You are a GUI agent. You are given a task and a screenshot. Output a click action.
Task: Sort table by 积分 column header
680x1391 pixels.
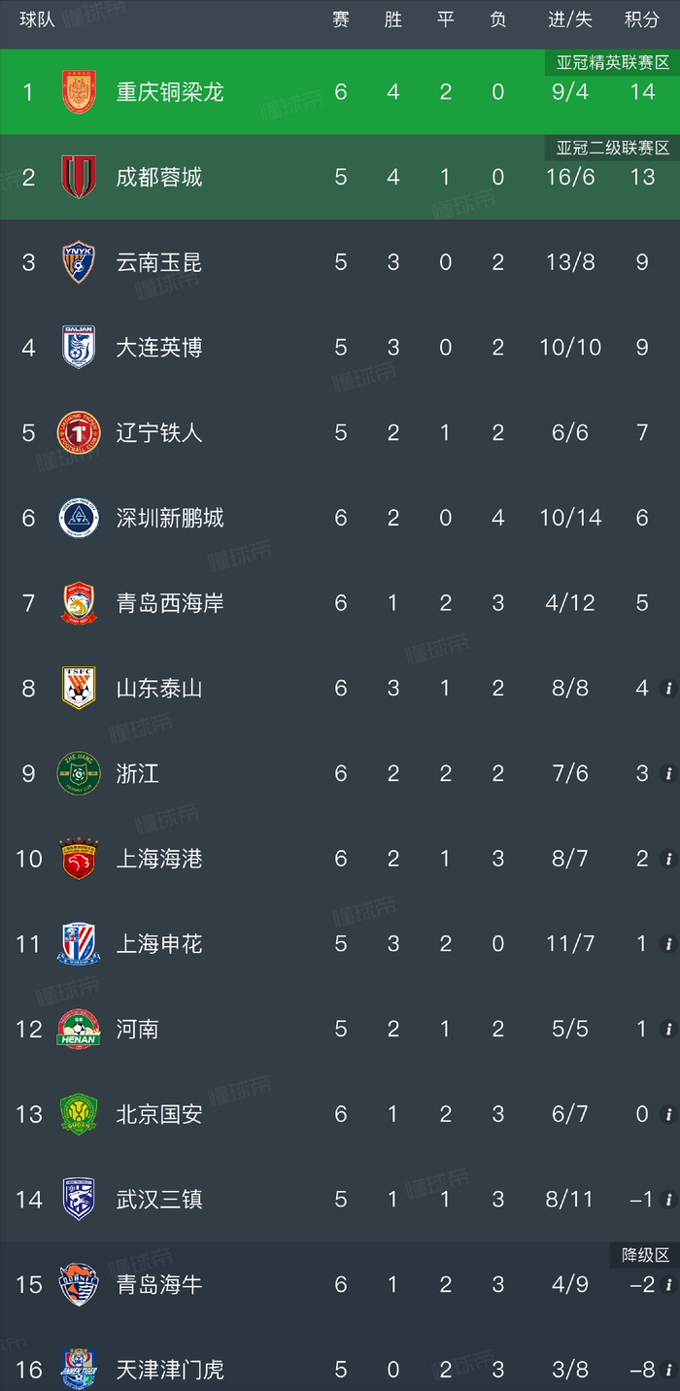coord(641,19)
